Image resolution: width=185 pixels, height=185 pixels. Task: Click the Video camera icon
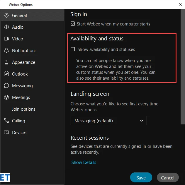coord(6,39)
